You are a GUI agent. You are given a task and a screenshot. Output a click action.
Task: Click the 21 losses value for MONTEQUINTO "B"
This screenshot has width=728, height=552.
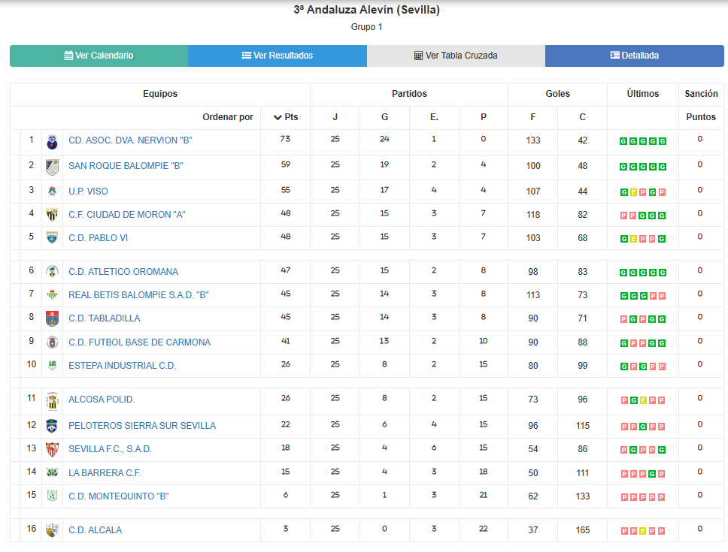tap(484, 495)
